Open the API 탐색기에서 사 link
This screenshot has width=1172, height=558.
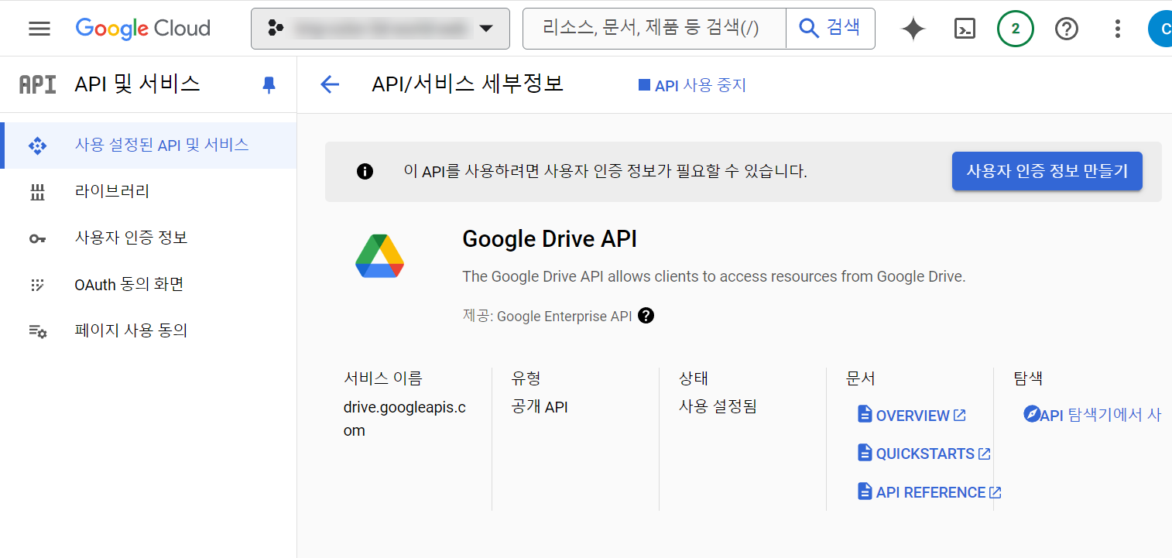coord(1092,415)
